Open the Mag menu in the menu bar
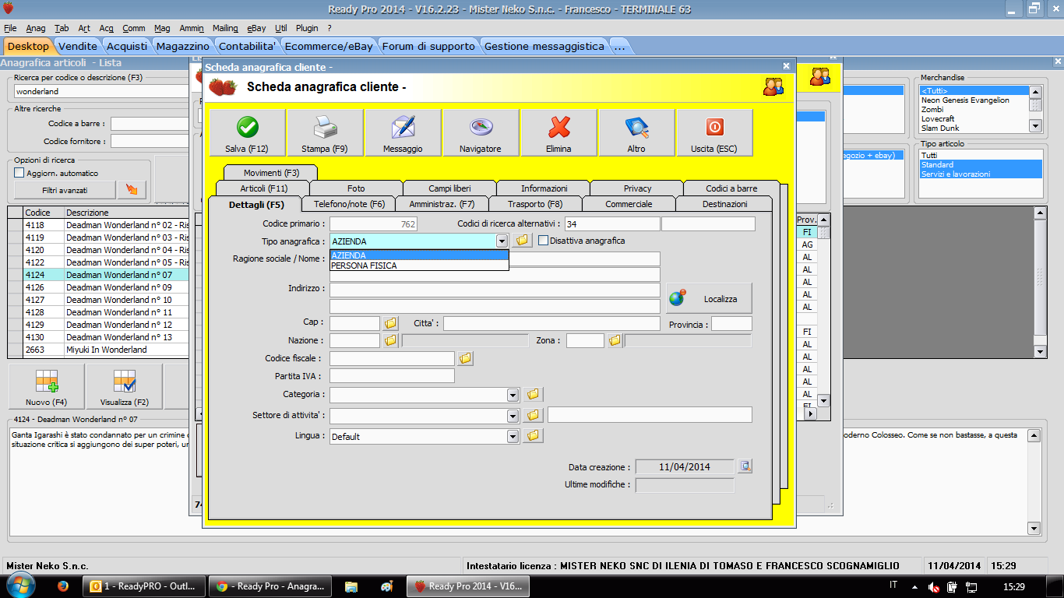Image resolution: width=1064 pixels, height=598 pixels. pos(162,28)
